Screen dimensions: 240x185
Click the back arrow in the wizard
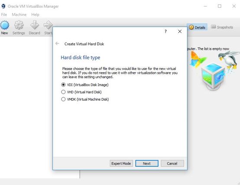57,43
